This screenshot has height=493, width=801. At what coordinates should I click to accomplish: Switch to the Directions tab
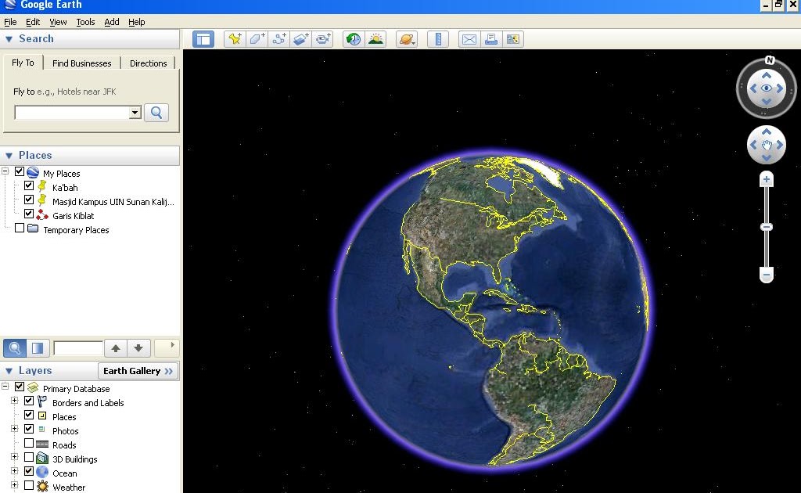coord(148,63)
